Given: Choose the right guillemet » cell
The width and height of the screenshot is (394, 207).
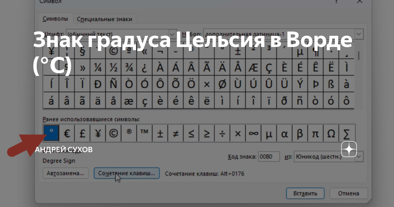Looking at the screenshot, I should click(82, 67).
